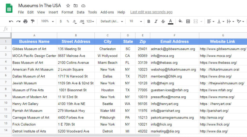Open the zoom 100% dropdown

[x=48, y=21]
